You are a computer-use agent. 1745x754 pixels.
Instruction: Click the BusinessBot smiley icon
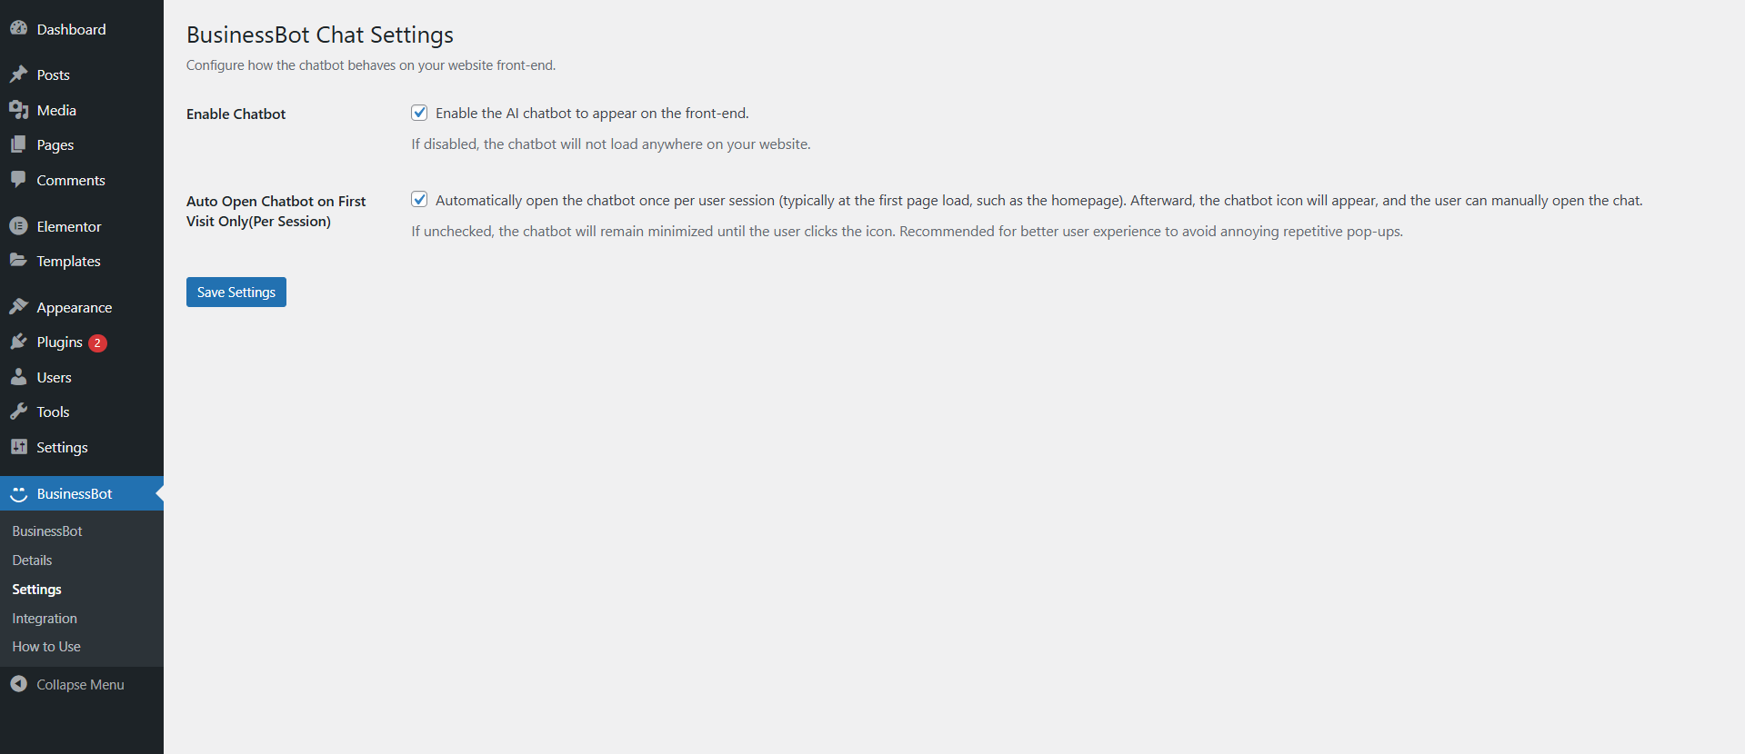coord(18,494)
